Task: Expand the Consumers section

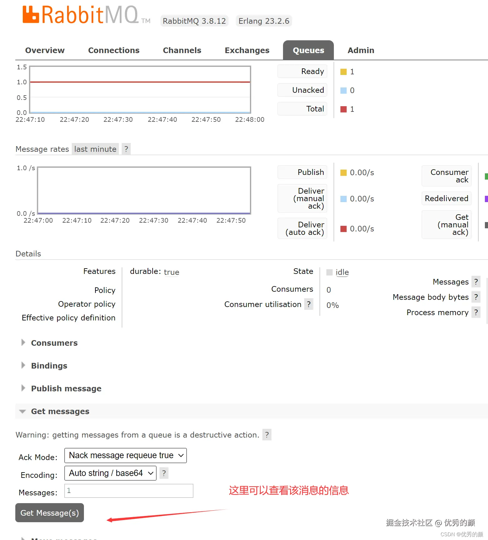Action: coord(54,343)
